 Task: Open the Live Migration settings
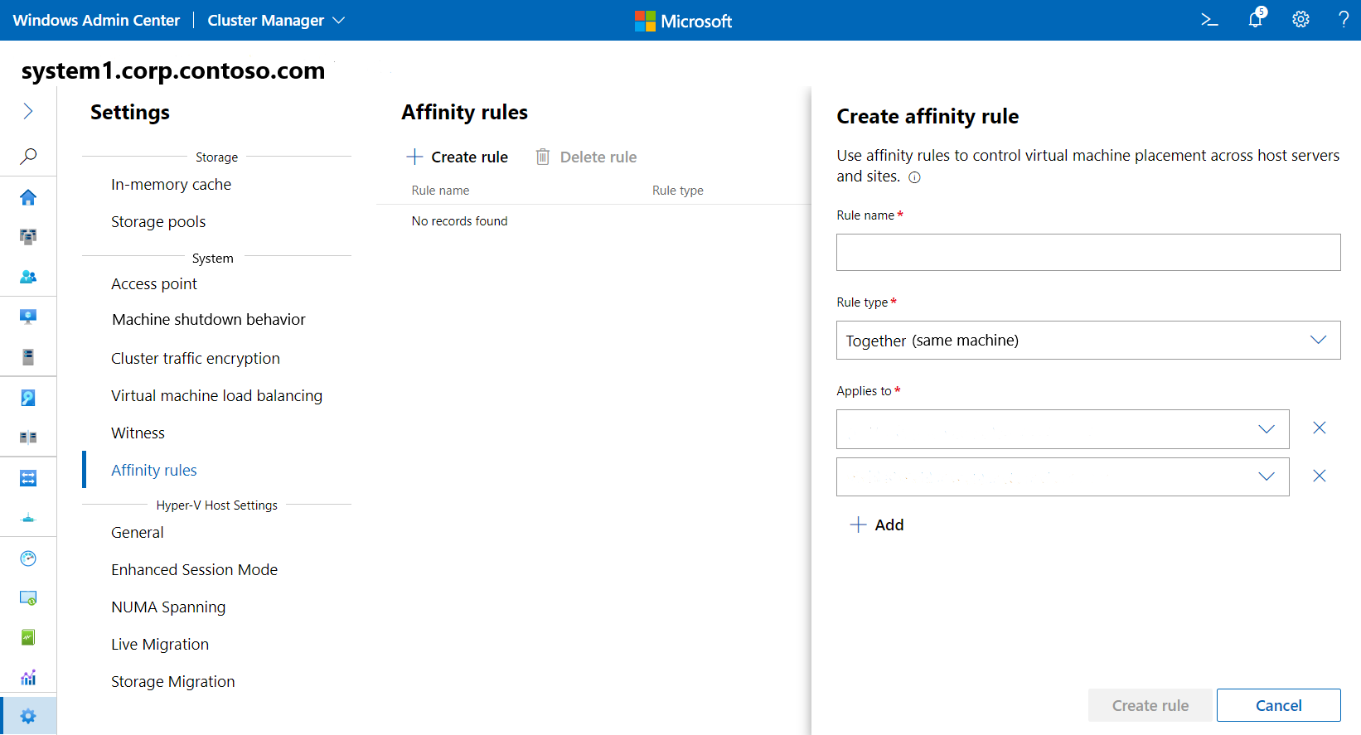160,645
